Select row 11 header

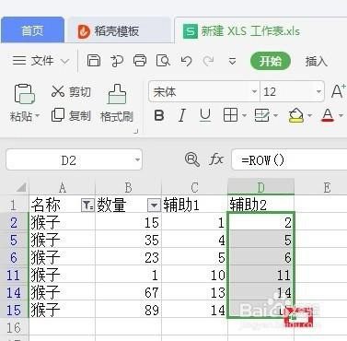click(14, 275)
